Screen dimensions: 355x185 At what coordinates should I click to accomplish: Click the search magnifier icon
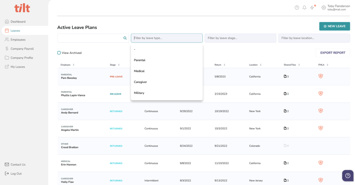click(x=125, y=38)
